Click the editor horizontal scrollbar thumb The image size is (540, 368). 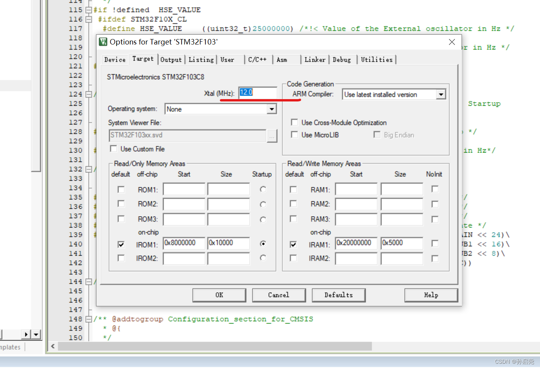tap(215, 346)
